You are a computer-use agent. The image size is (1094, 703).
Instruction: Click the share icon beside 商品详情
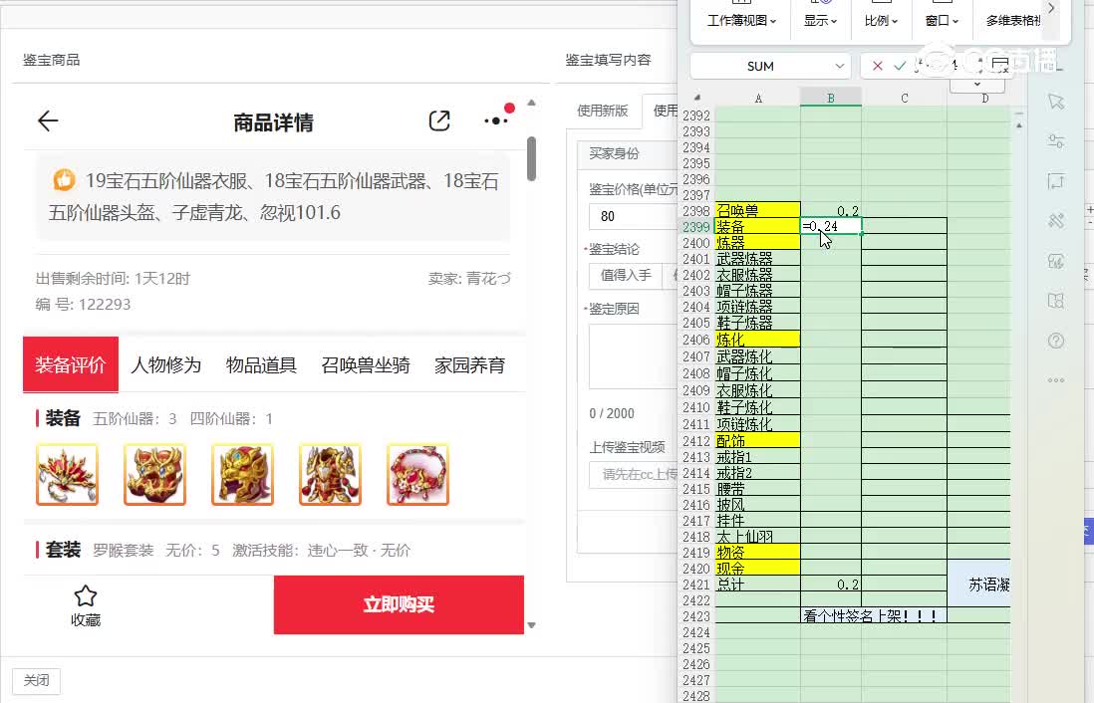(x=439, y=121)
